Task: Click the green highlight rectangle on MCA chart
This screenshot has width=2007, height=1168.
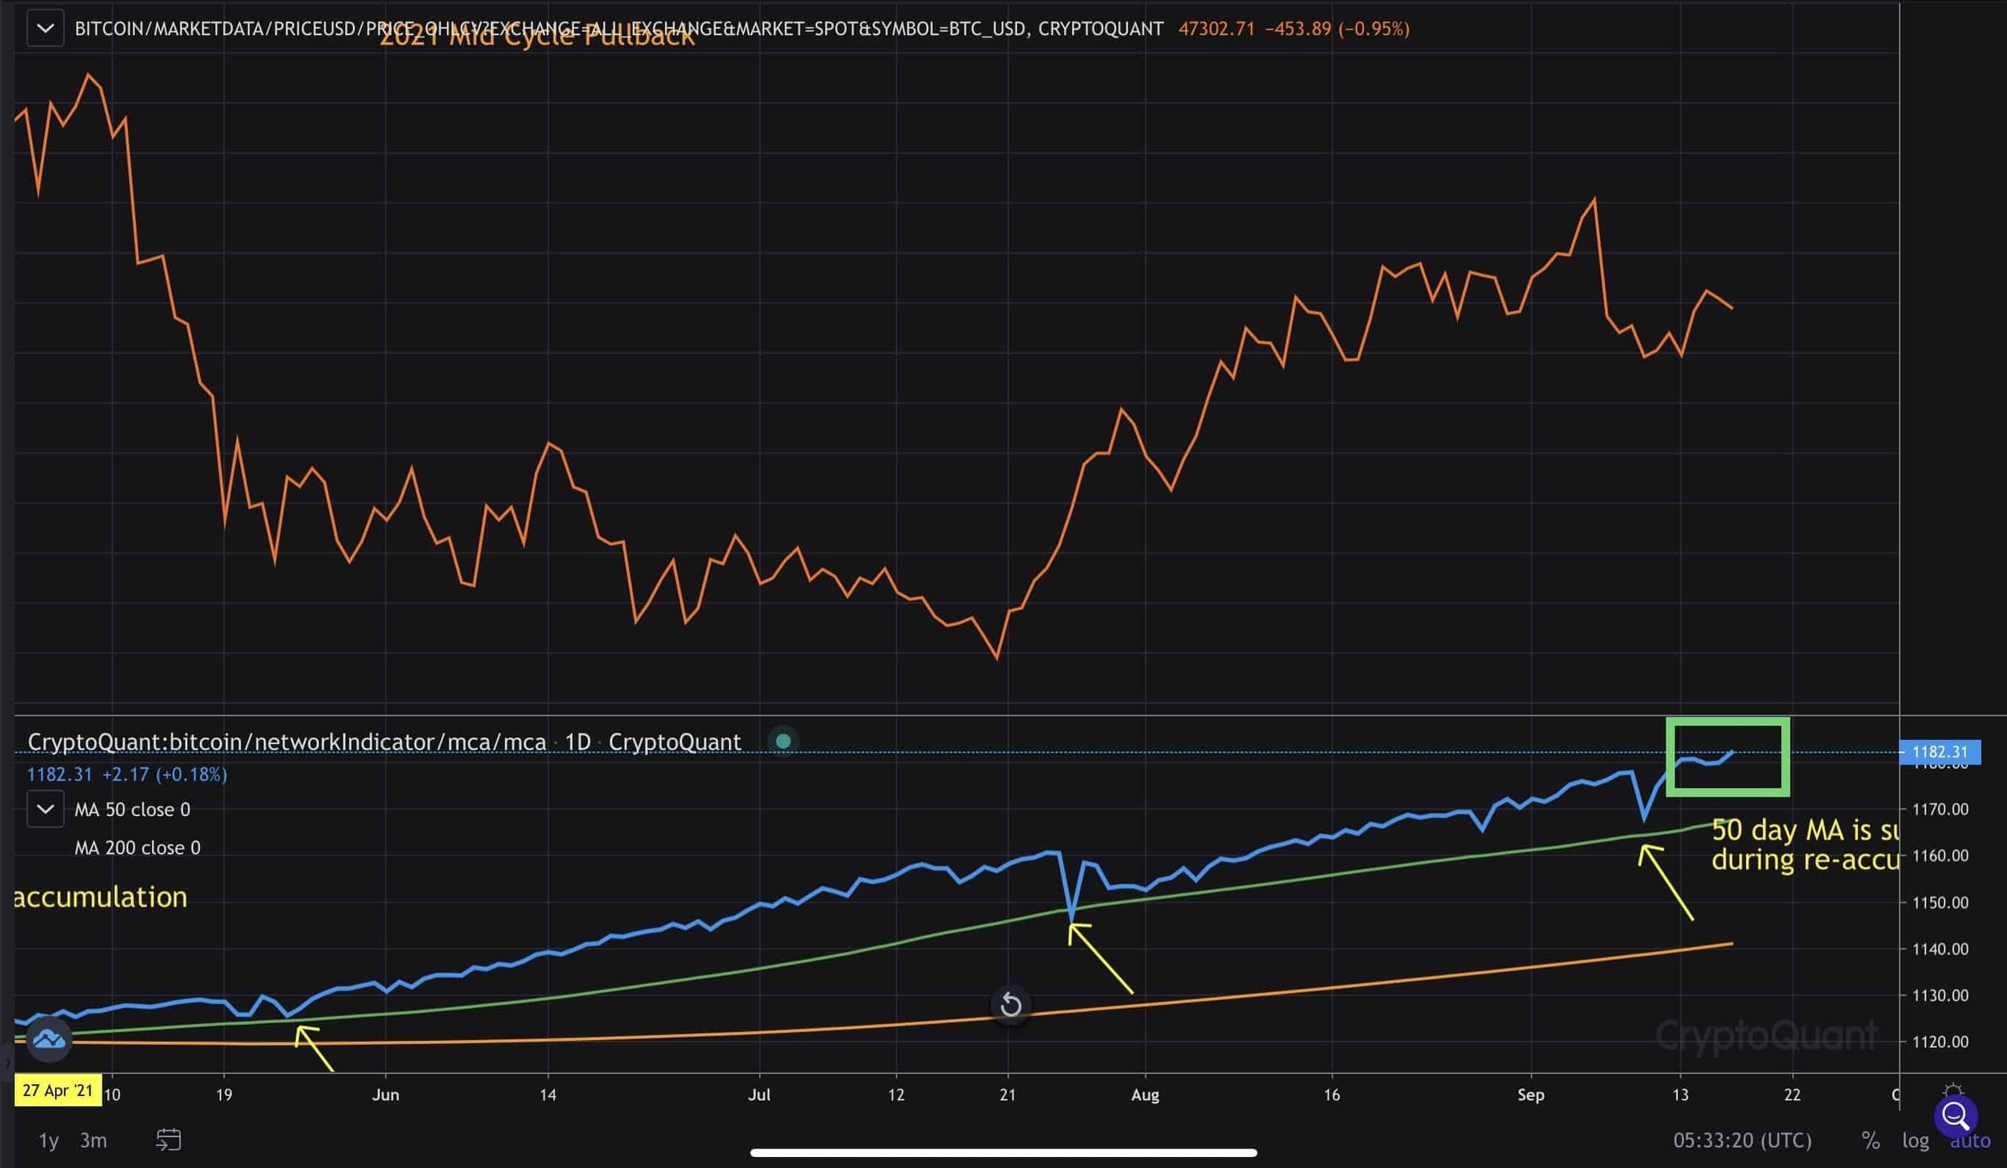Action: (x=1728, y=756)
